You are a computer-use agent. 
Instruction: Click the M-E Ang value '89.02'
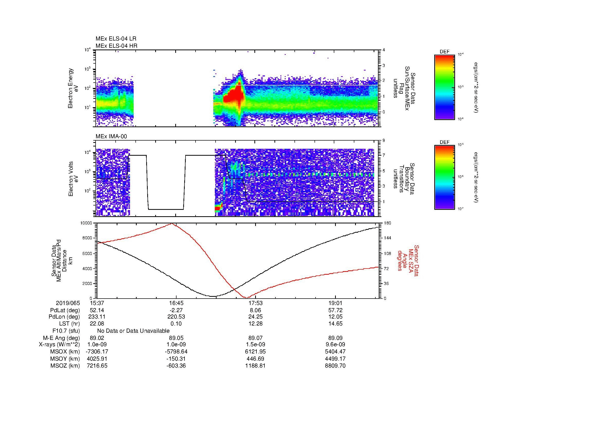coord(97,338)
